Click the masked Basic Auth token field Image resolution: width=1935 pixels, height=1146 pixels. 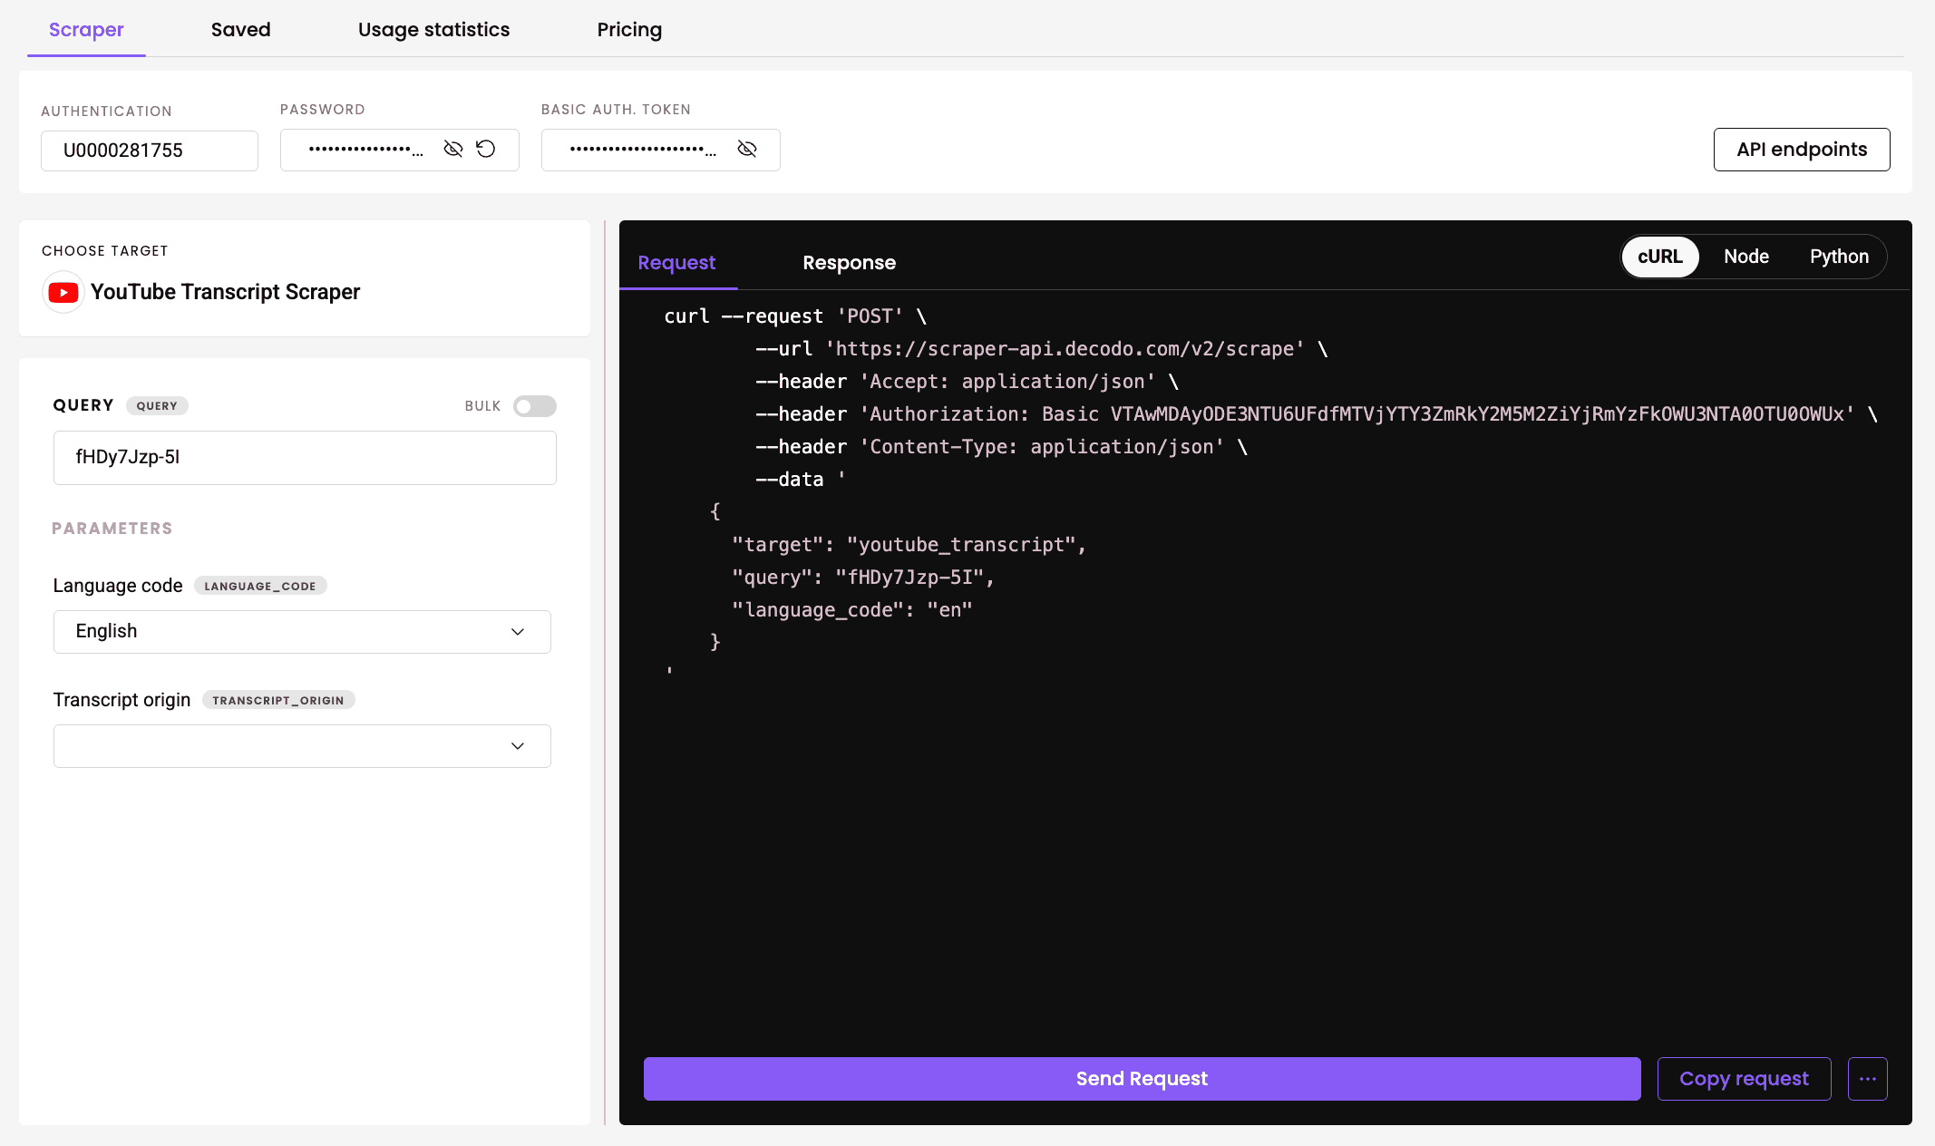click(x=660, y=150)
